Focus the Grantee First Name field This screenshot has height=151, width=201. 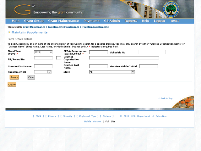click(43, 66)
